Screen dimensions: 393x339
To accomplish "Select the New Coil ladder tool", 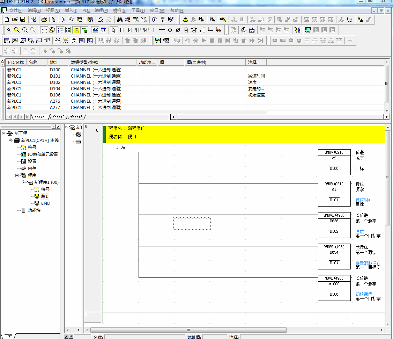I will coord(170,30).
